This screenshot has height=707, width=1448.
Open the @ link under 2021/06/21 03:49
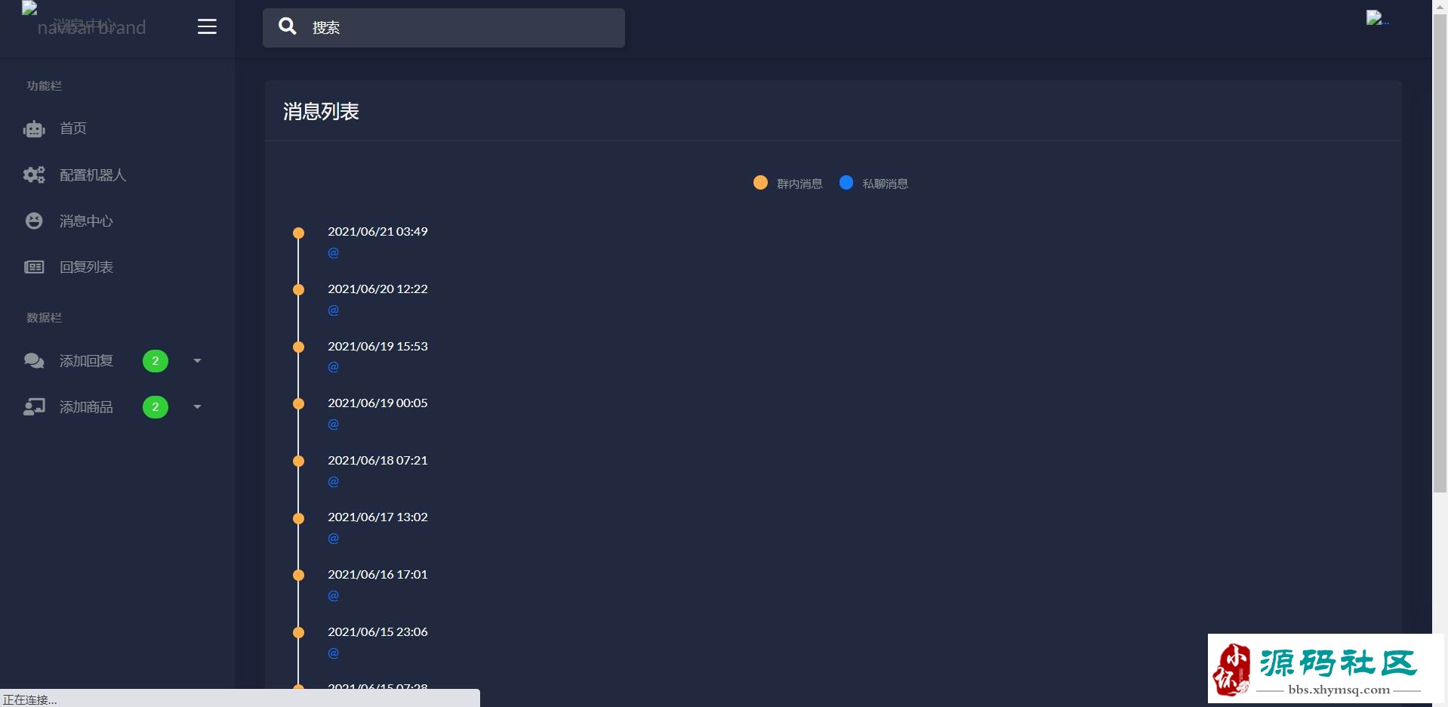click(x=333, y=253)
